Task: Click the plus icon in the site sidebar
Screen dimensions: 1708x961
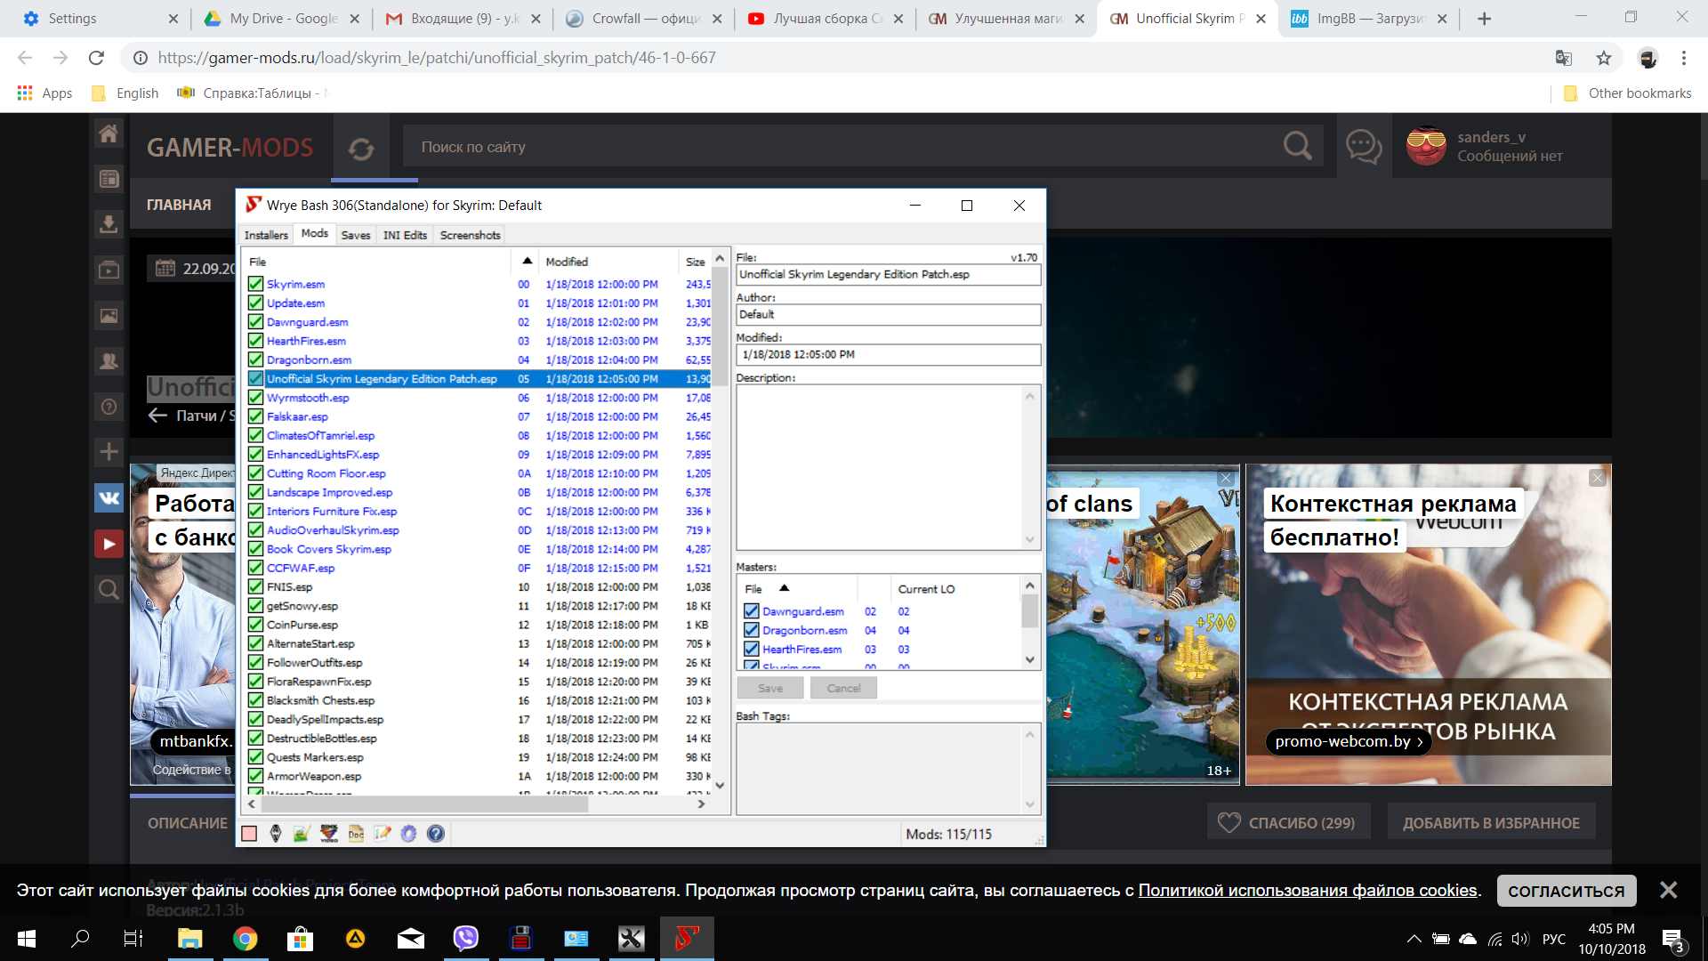Action: [109, 452]
